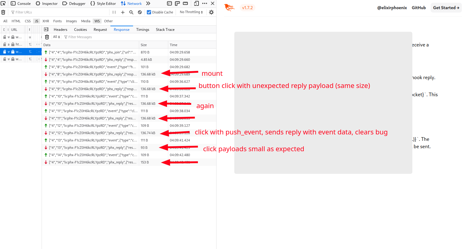Create a new request with the plus icon

(x=122, y=12)
